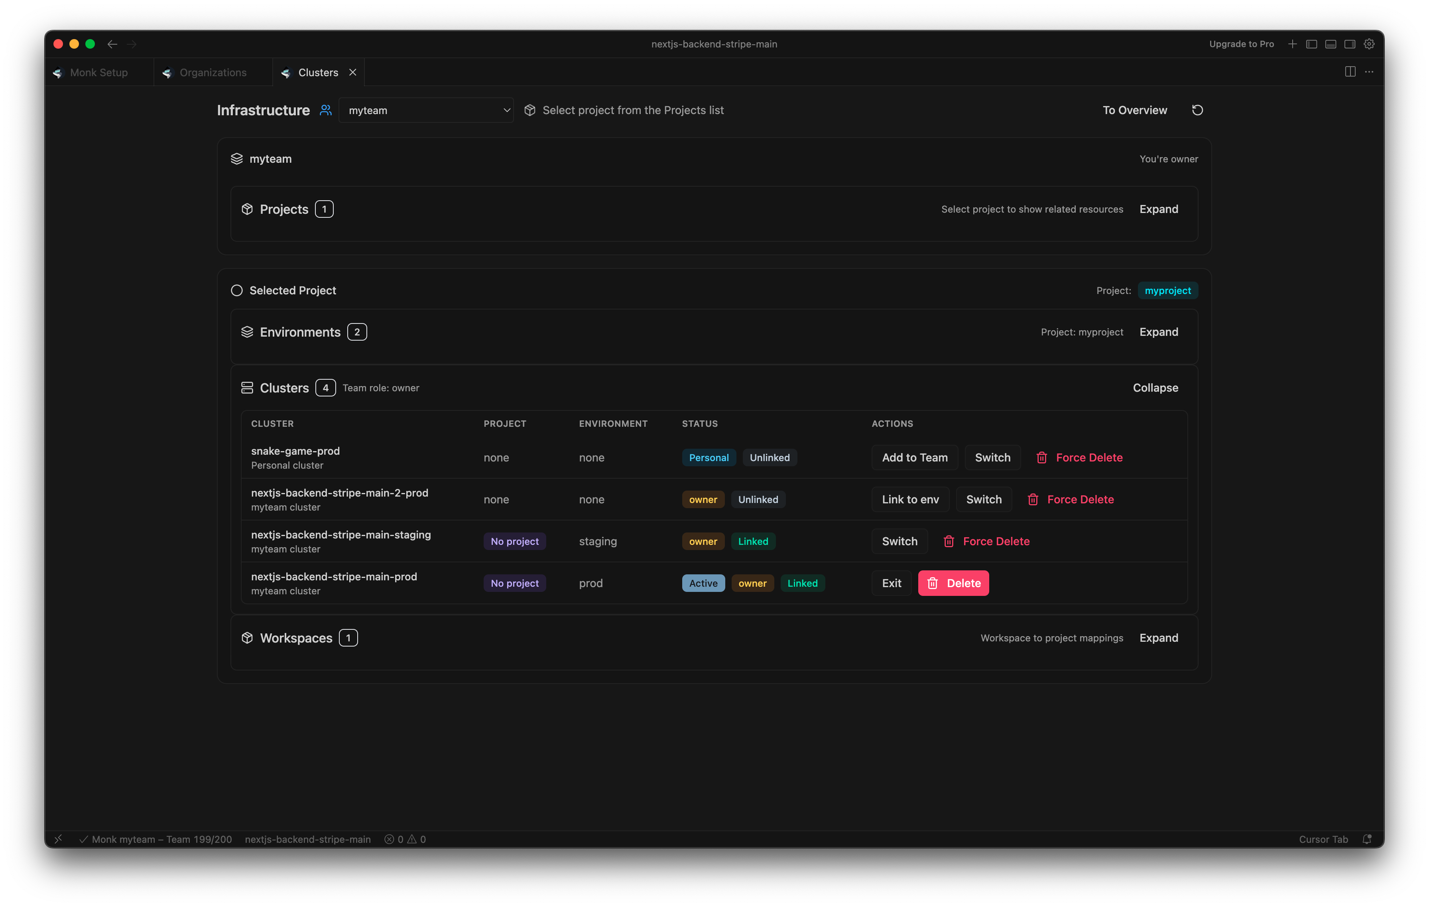Click Add to Team for snake-game-prod

pyautogui.click(x=915, y=457)
